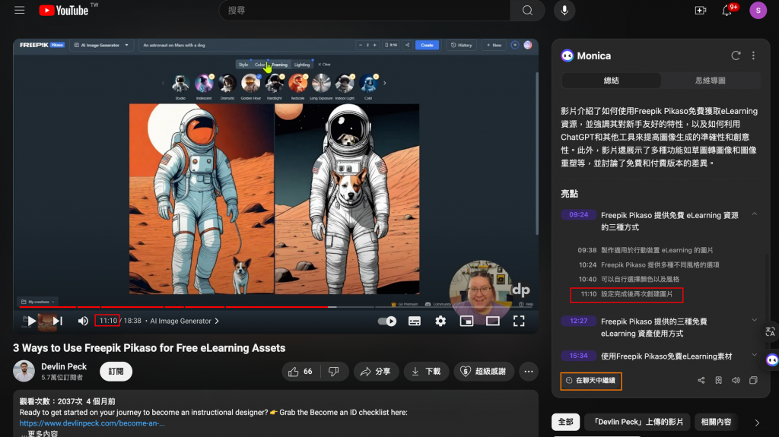Open the create video icon
The width and height of the screenshot is (779, 437).
click(x=701, y=11)
